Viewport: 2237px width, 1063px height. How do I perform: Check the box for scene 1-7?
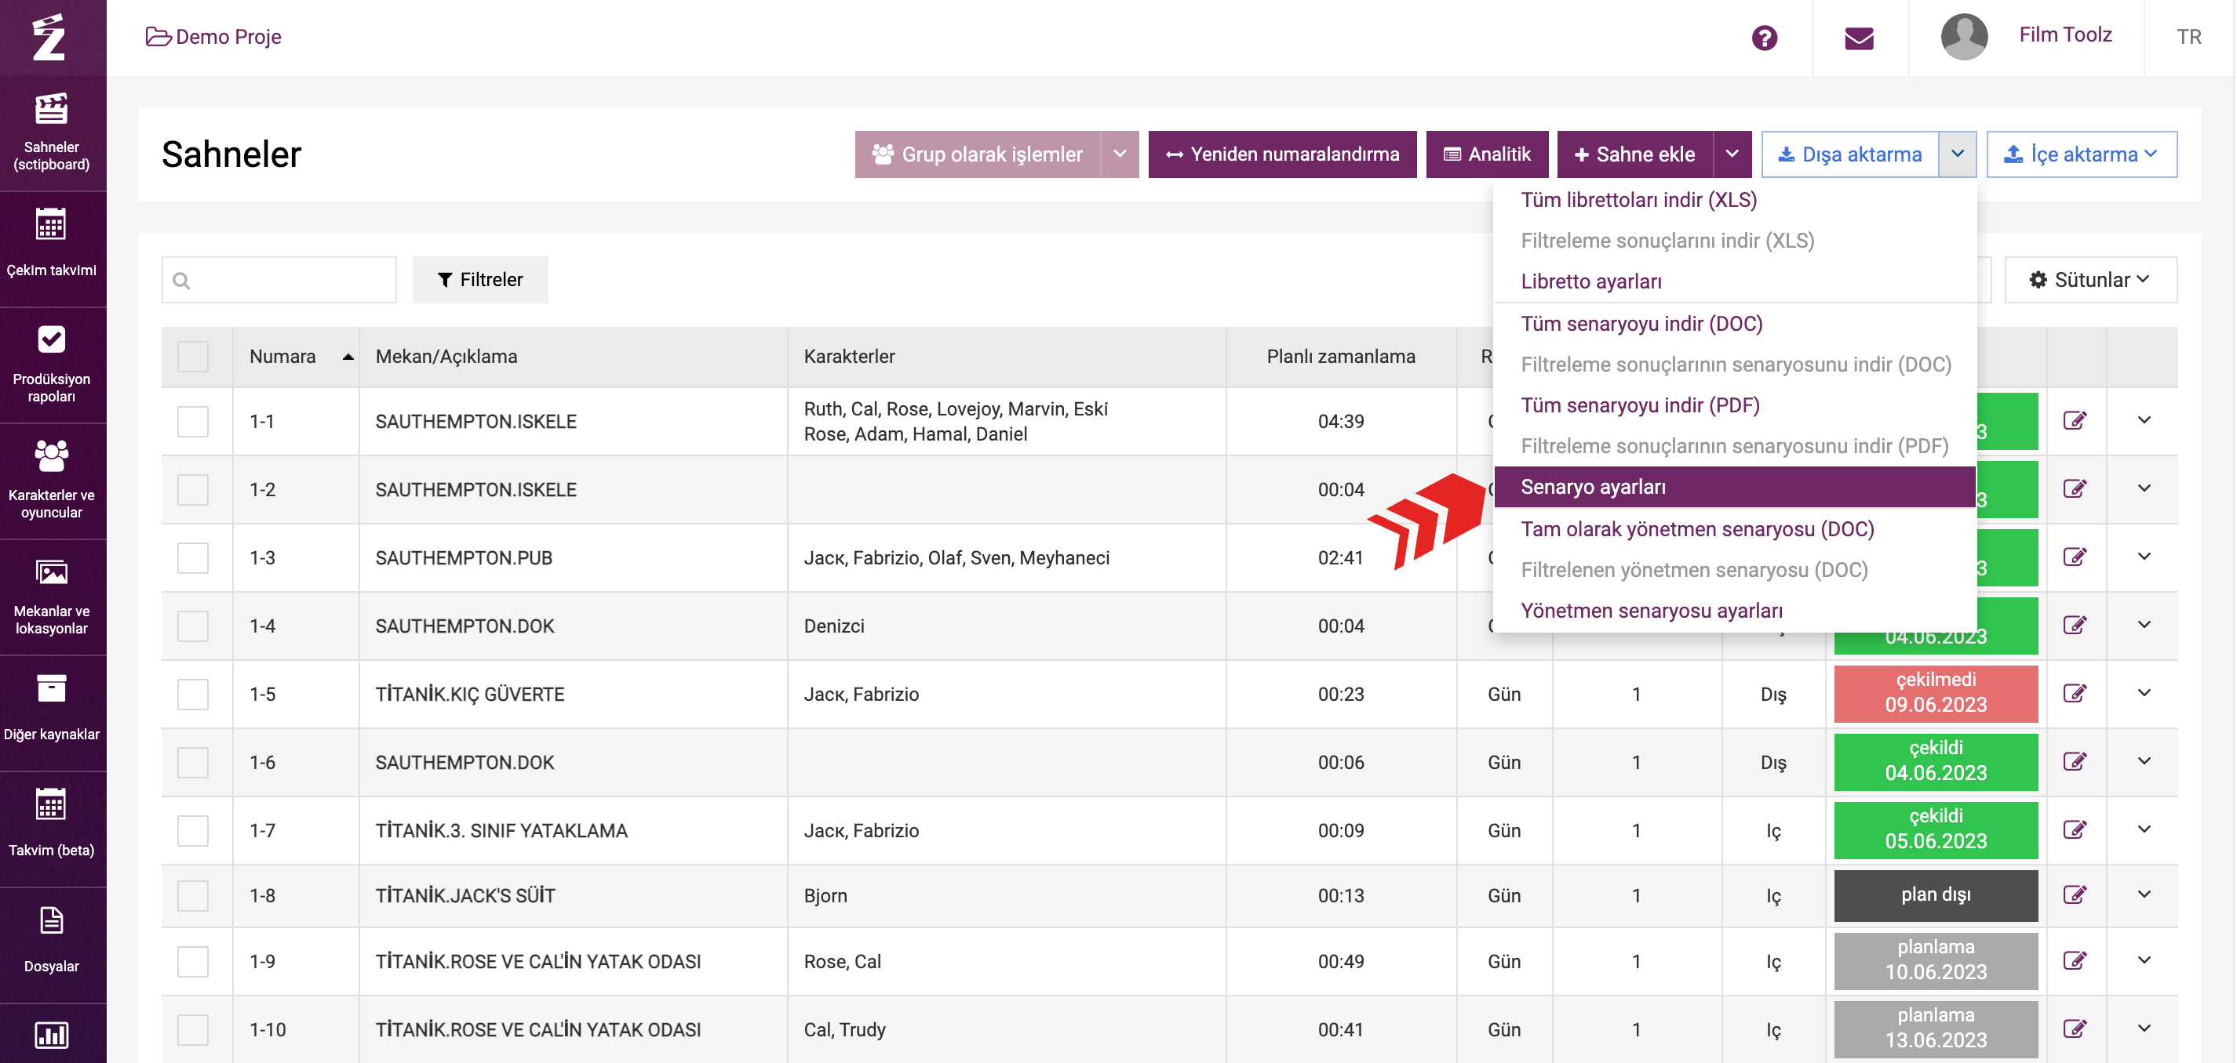(x=193, y=830)
